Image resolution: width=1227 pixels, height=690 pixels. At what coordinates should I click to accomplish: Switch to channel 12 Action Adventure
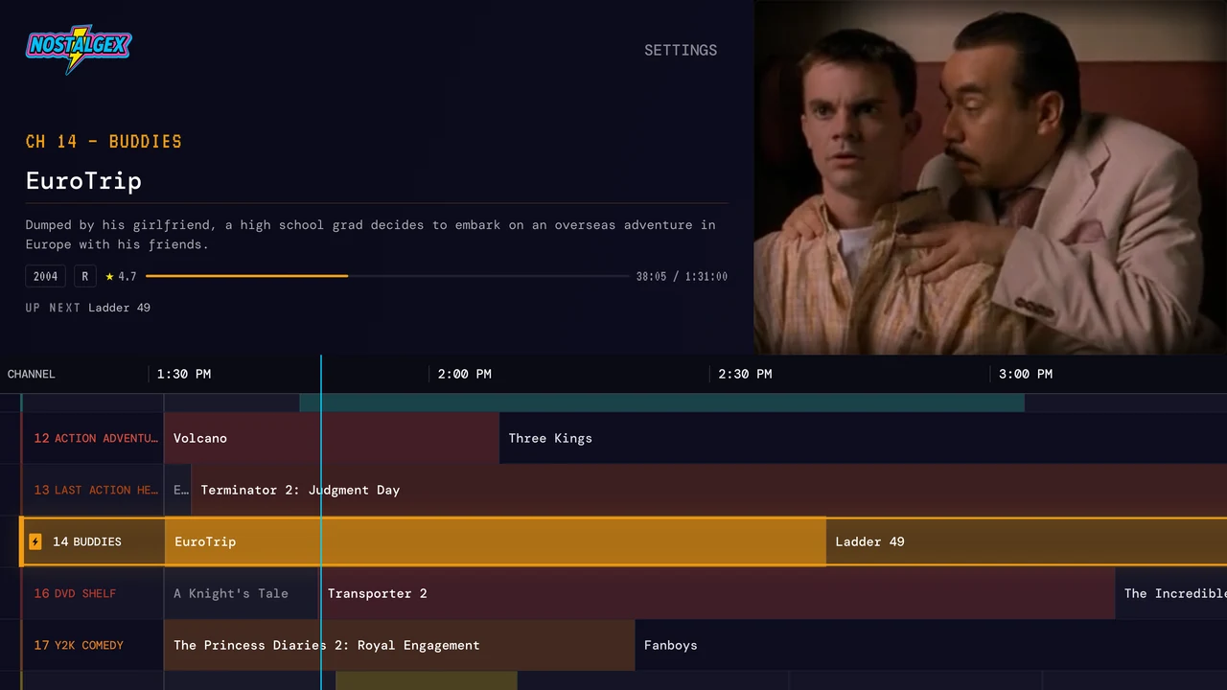pyautogui.click(x=93, y=438)
